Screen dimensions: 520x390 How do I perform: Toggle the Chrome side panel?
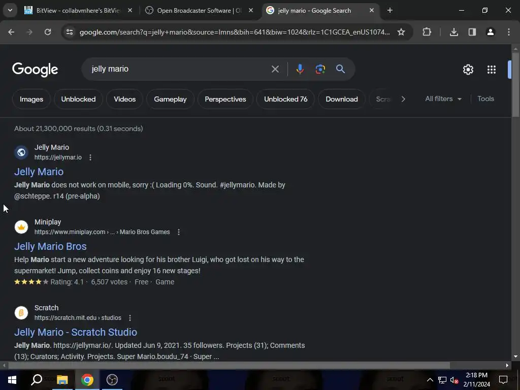coord(472,32)
